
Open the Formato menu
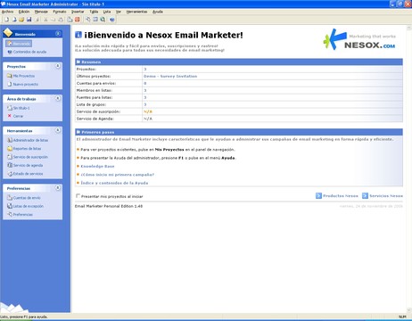point(60,12)
